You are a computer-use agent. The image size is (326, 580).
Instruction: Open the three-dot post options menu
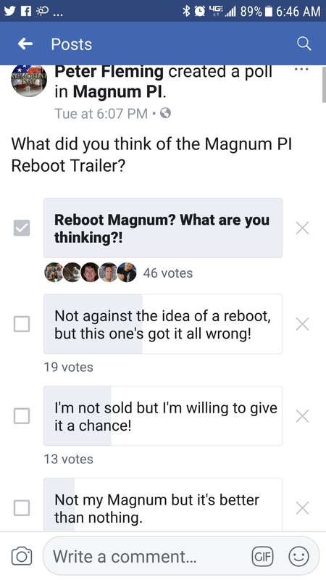(x=303, y=69)
